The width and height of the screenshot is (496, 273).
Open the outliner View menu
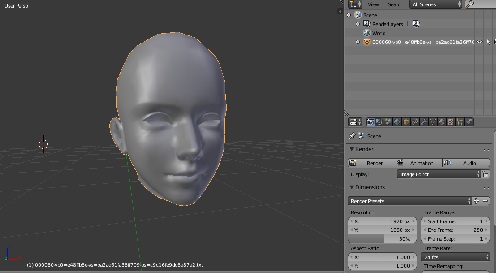(x=373, y=4)
